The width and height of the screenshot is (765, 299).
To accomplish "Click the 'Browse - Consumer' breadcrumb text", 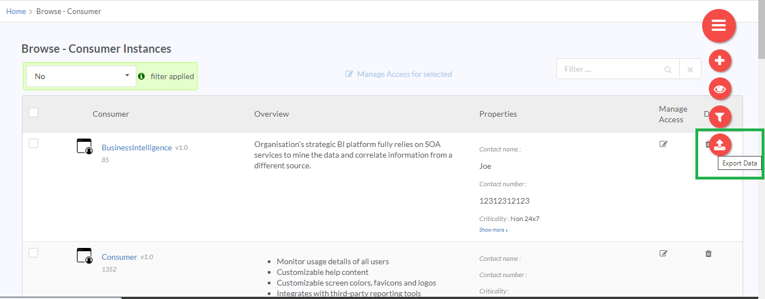I will (68, 11).
